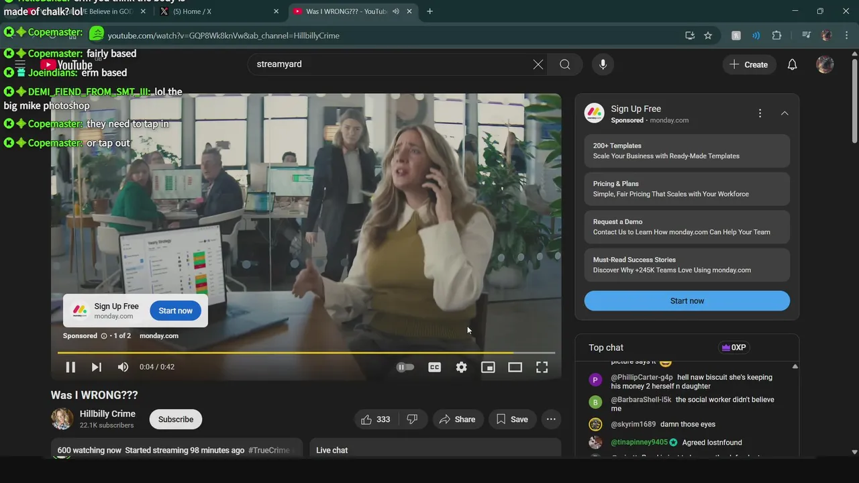Viewport: 859px width, 483px height.
Task: Open Top chat mode dropdown
Action: click(x=606, y=347)
